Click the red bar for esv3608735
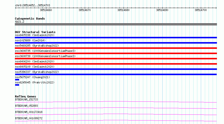 click(x=116, y=53)
